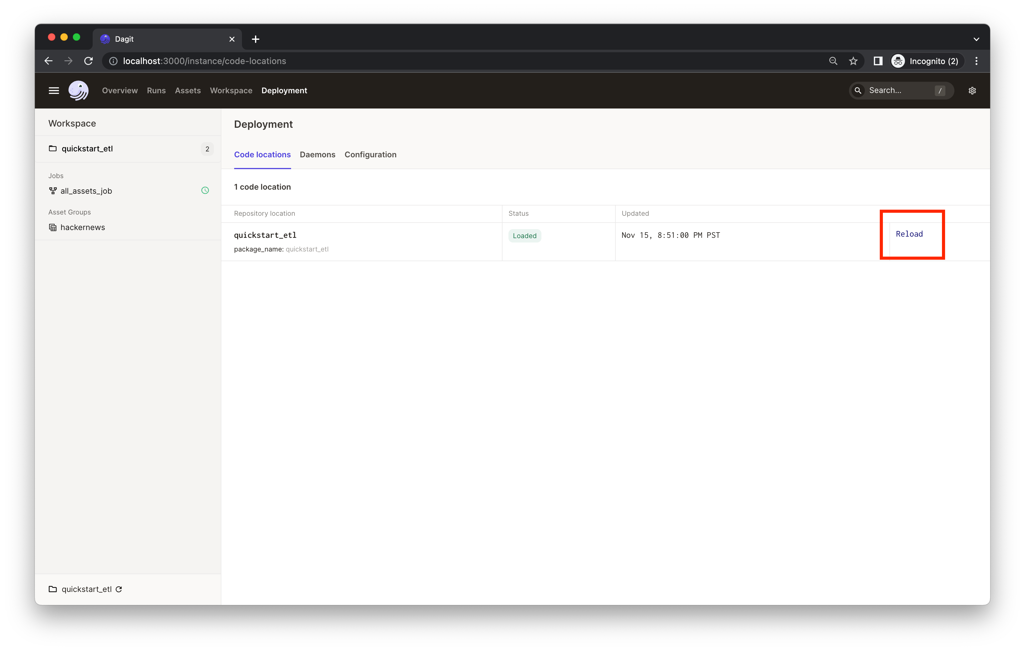This screenshot has height=651, width=1025.
Task: Open the Chrome three-dot menu
Action: click(976, 61)
